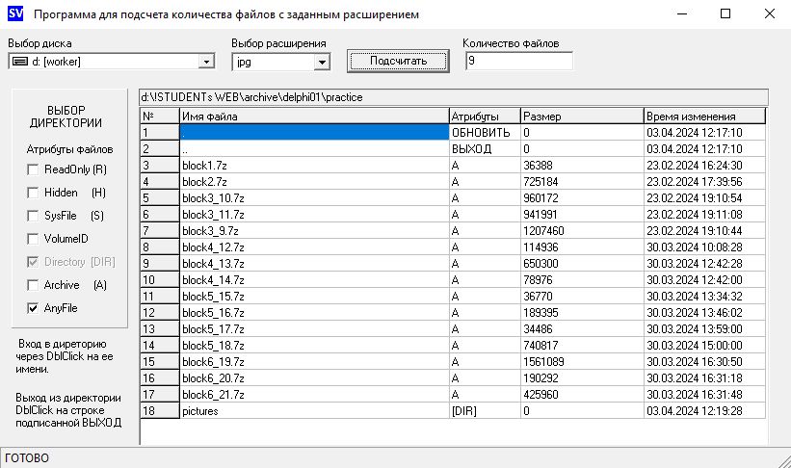Click the Время изменения column header
Screen dimensions: 791x468
(703, 117)
